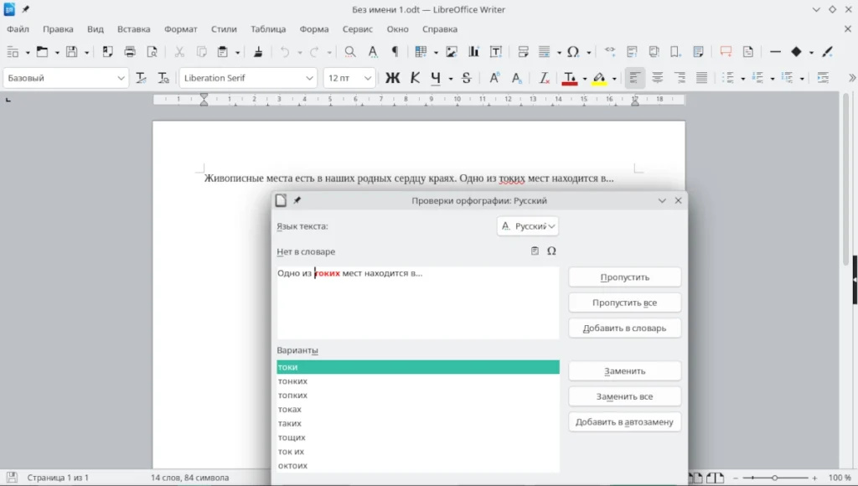Open the paragraph style dropdown Базовый
This screenshot has height=486, width=858.
pos(121,78)
